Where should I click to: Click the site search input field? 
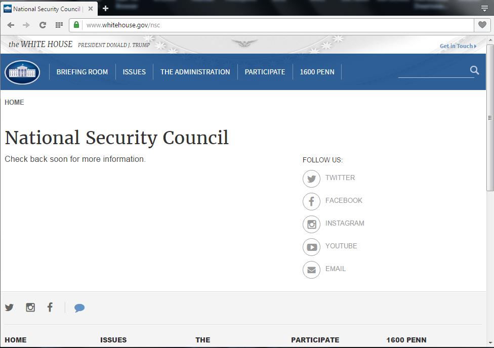click(436, 71)
